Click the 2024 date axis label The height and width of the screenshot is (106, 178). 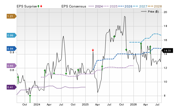pos(37,104)
